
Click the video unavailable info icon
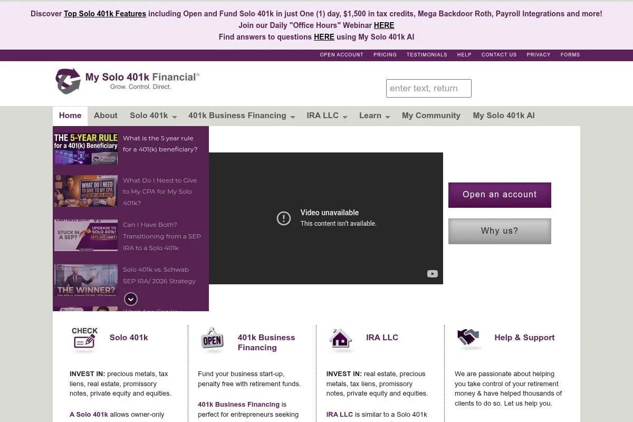[x=284, y=218]
